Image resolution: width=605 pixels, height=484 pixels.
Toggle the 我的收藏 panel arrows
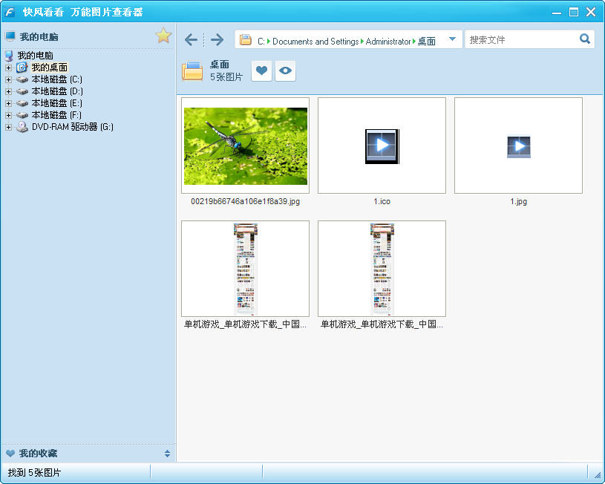click(x=167, y=454)
